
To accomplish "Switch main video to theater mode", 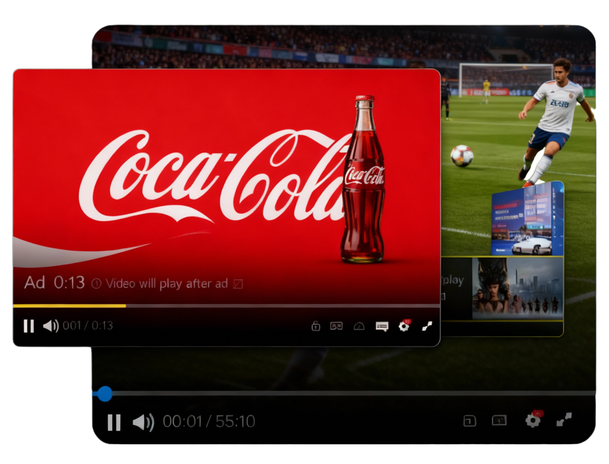I will point(499,421).
